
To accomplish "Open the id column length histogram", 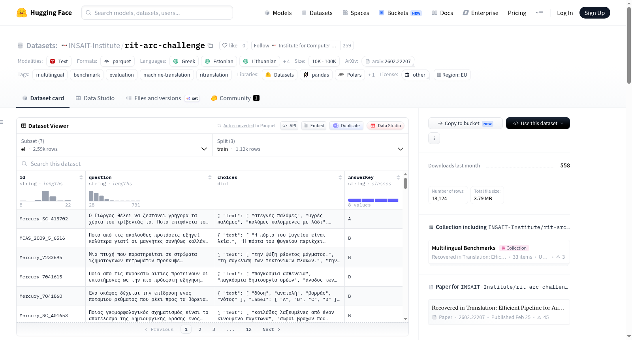I will [x=45, y=195].
